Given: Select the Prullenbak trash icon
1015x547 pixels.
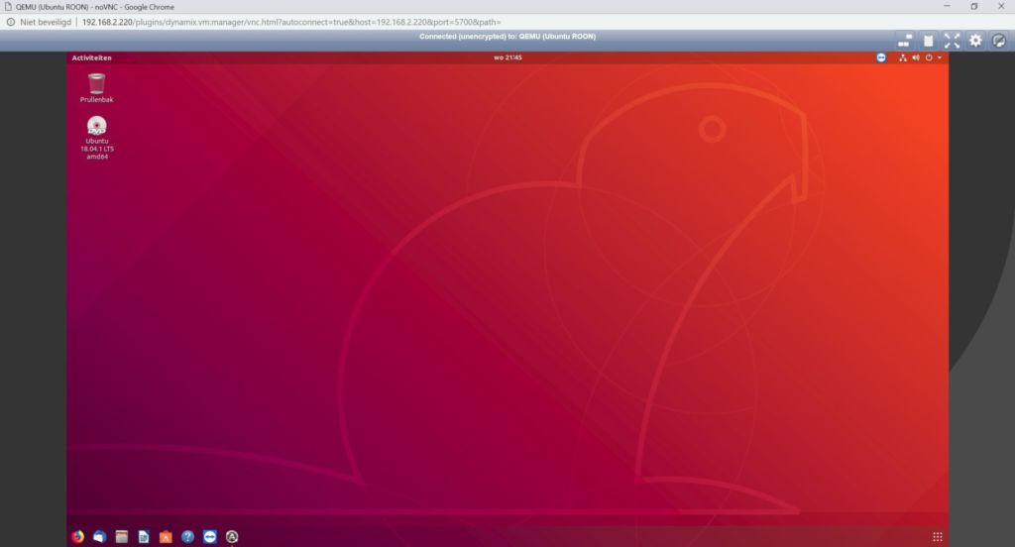Looking at the screenshot, I should click(96, 87).
